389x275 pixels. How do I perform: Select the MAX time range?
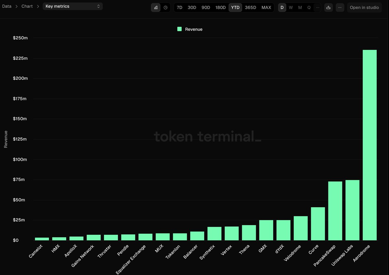pos(266,7)
